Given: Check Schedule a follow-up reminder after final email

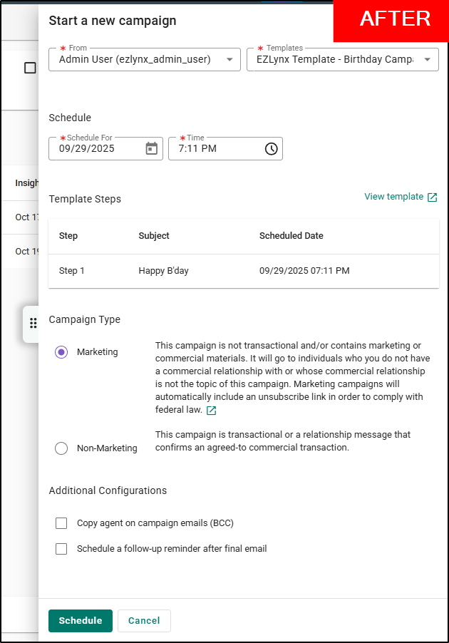Looking at the screenshot, I should (x=61, y=549).
